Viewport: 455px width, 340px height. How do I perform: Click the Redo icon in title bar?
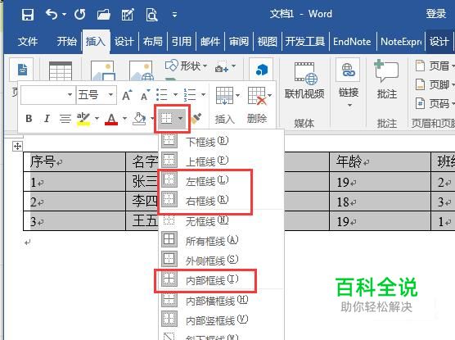80,14
